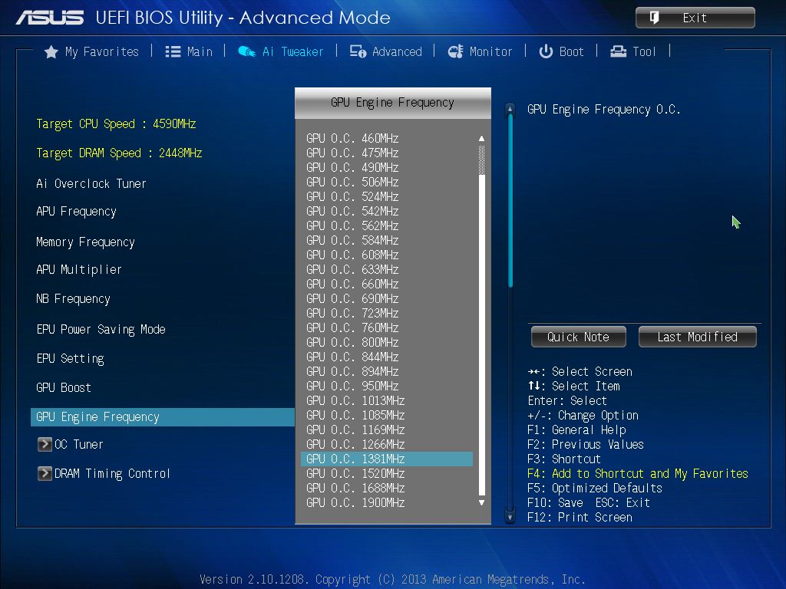
Task: Select GPU O.C. 608MHz
Action: coord(352,255)
